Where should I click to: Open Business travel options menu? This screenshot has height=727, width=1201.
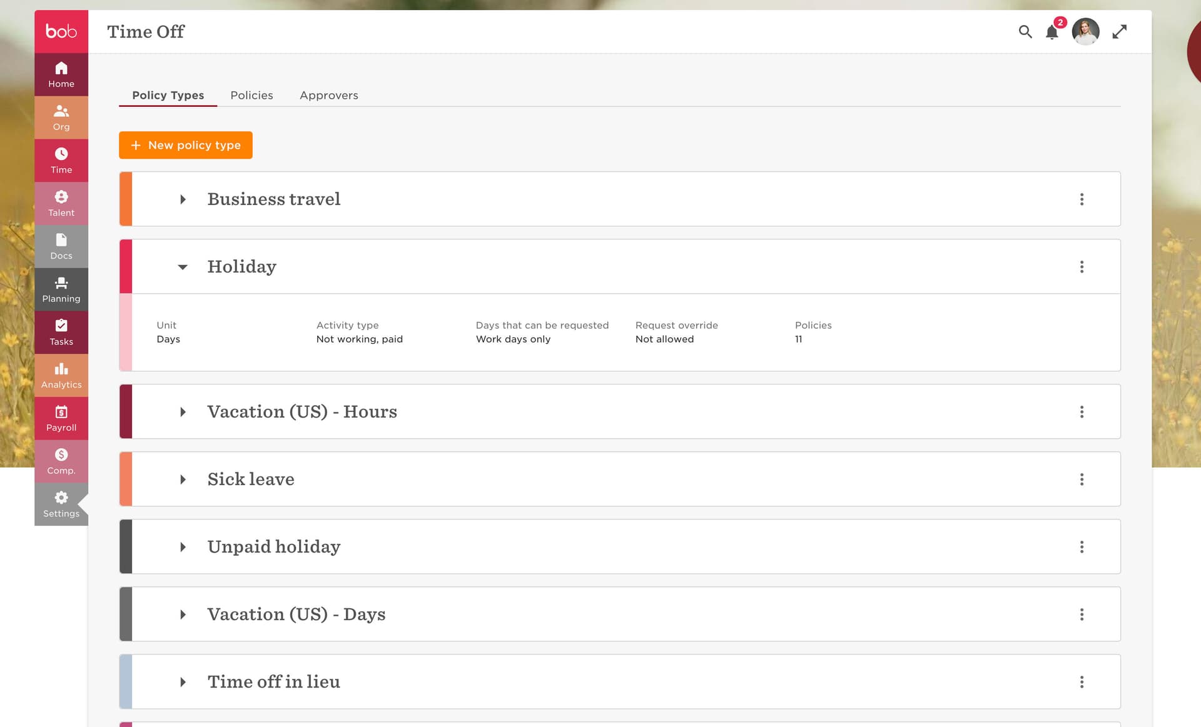1082,199
